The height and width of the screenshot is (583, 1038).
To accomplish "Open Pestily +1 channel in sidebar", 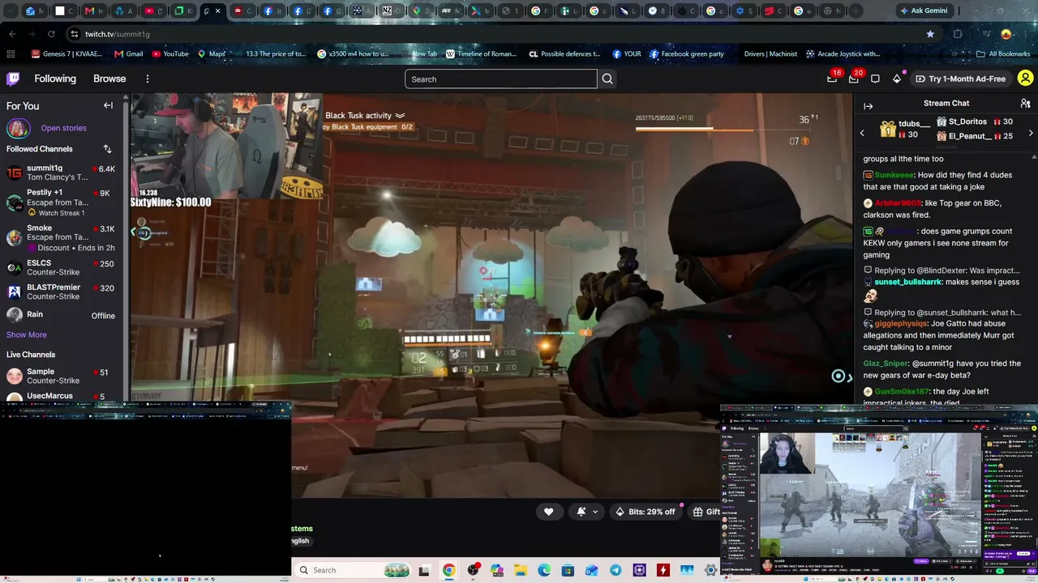I will click(61, 202).
